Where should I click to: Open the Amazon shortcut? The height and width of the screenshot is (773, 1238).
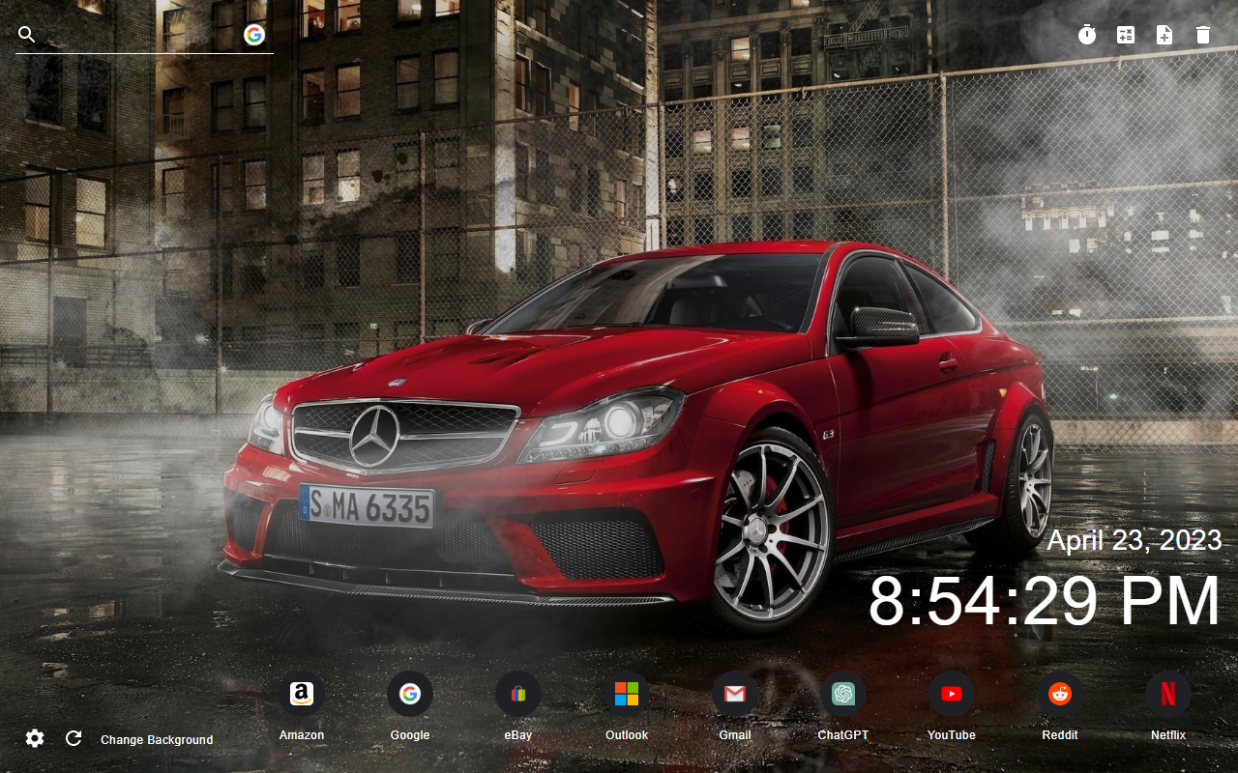[301, 694]
